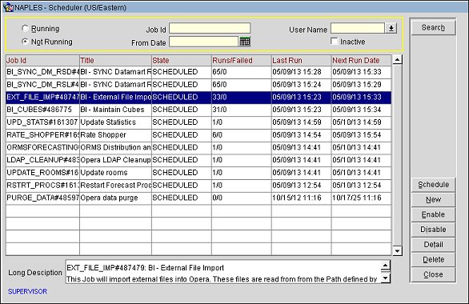The image size is (469, 304).
Task: Select the LDAP_CLEANUP job id cell
Action: pos(42,160)
